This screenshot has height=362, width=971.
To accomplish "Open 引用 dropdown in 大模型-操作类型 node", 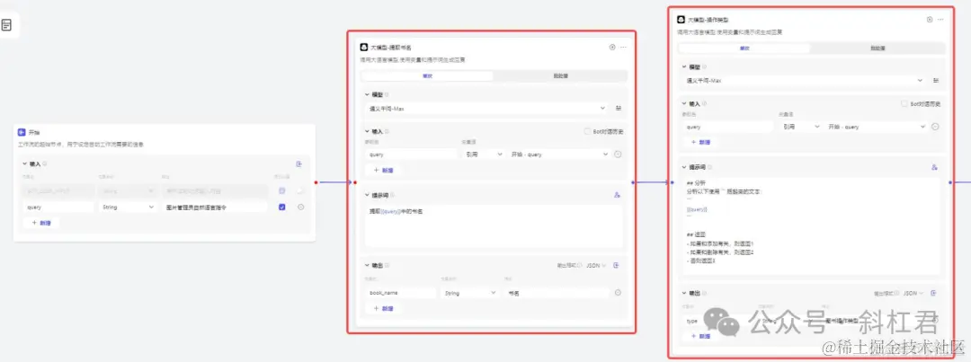I will 799,127.
